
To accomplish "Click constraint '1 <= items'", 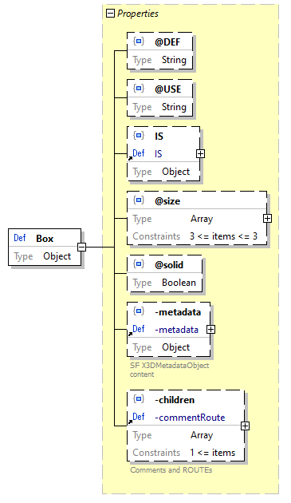I will tap(213, 453).
